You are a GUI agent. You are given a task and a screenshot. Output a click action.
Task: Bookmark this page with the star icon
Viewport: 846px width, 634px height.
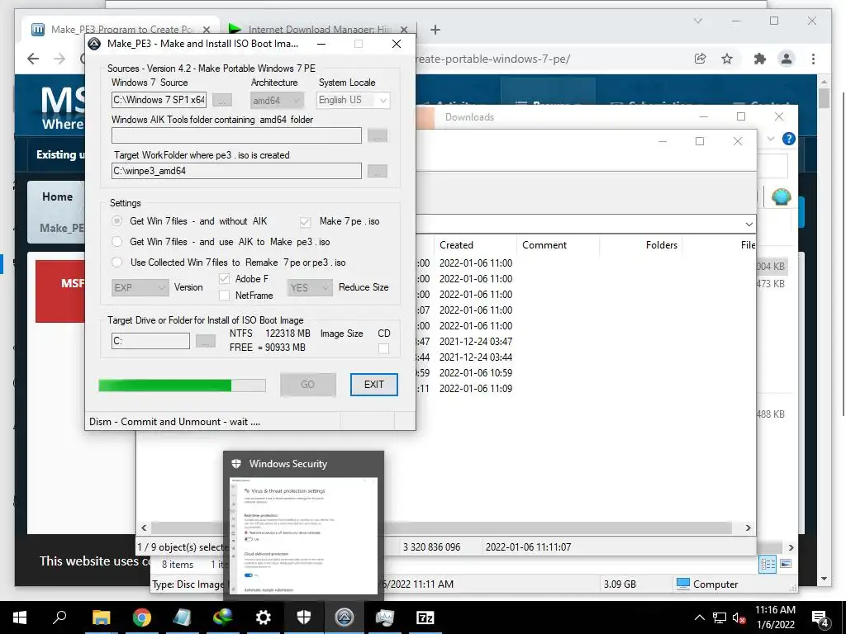click(727, 59)
